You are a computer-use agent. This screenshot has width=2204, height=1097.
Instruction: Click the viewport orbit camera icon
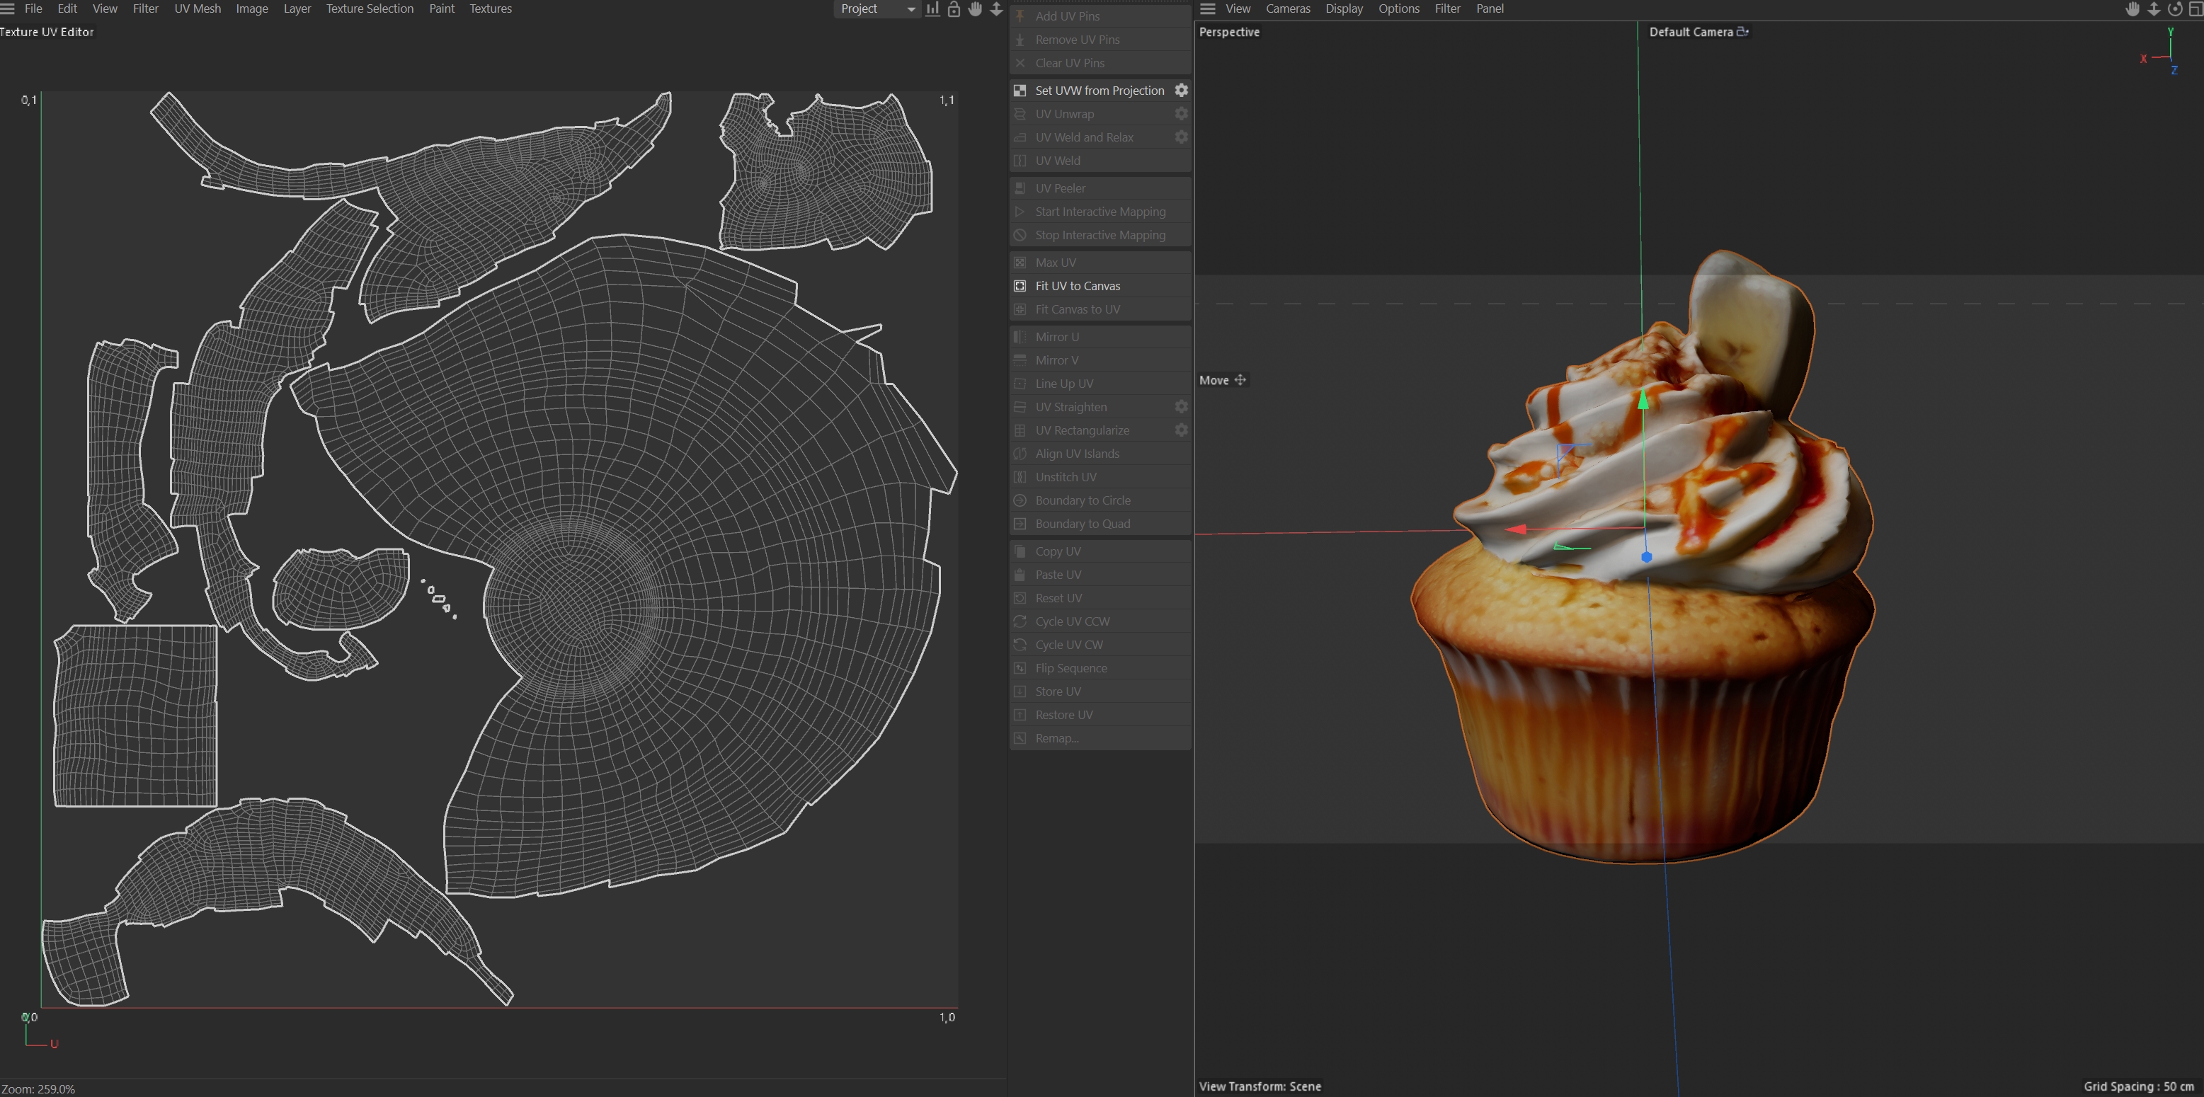click(x=2174, y=9)
